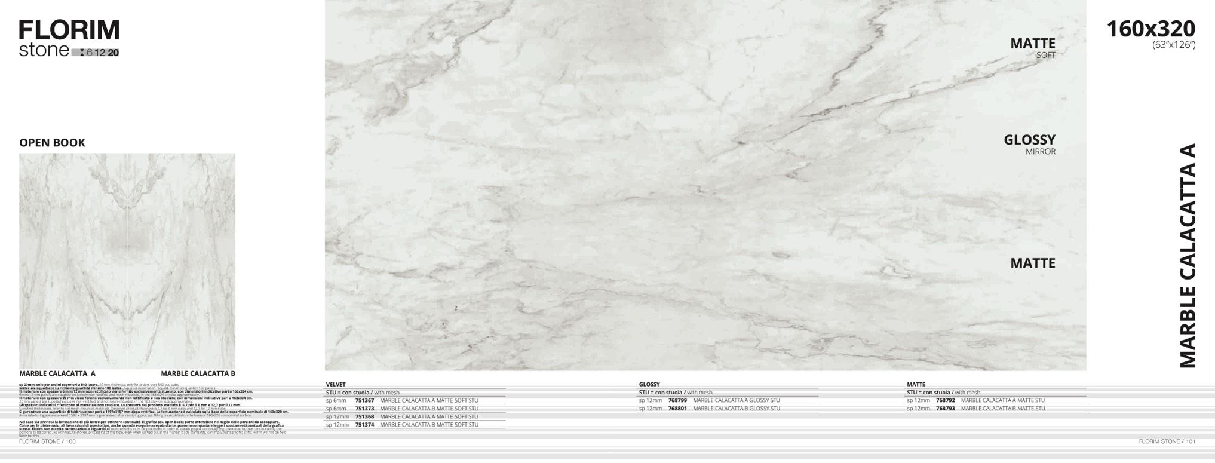Click product code 768801 row
The height and width of the screenshot is (463, 1215).
tap(677, 409)
